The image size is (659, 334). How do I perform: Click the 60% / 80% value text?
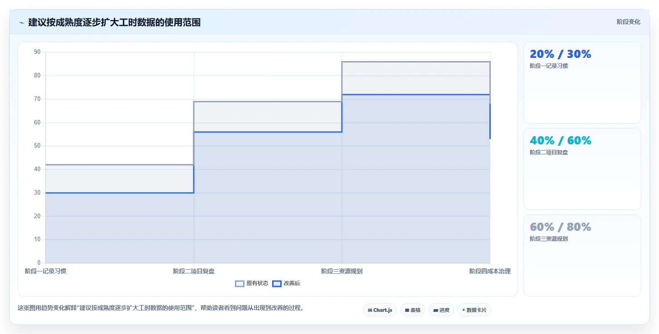pyautogui.click(x=561, y=227)
